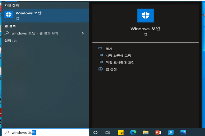Open the Windows 보안 best match result

point(45,15)
